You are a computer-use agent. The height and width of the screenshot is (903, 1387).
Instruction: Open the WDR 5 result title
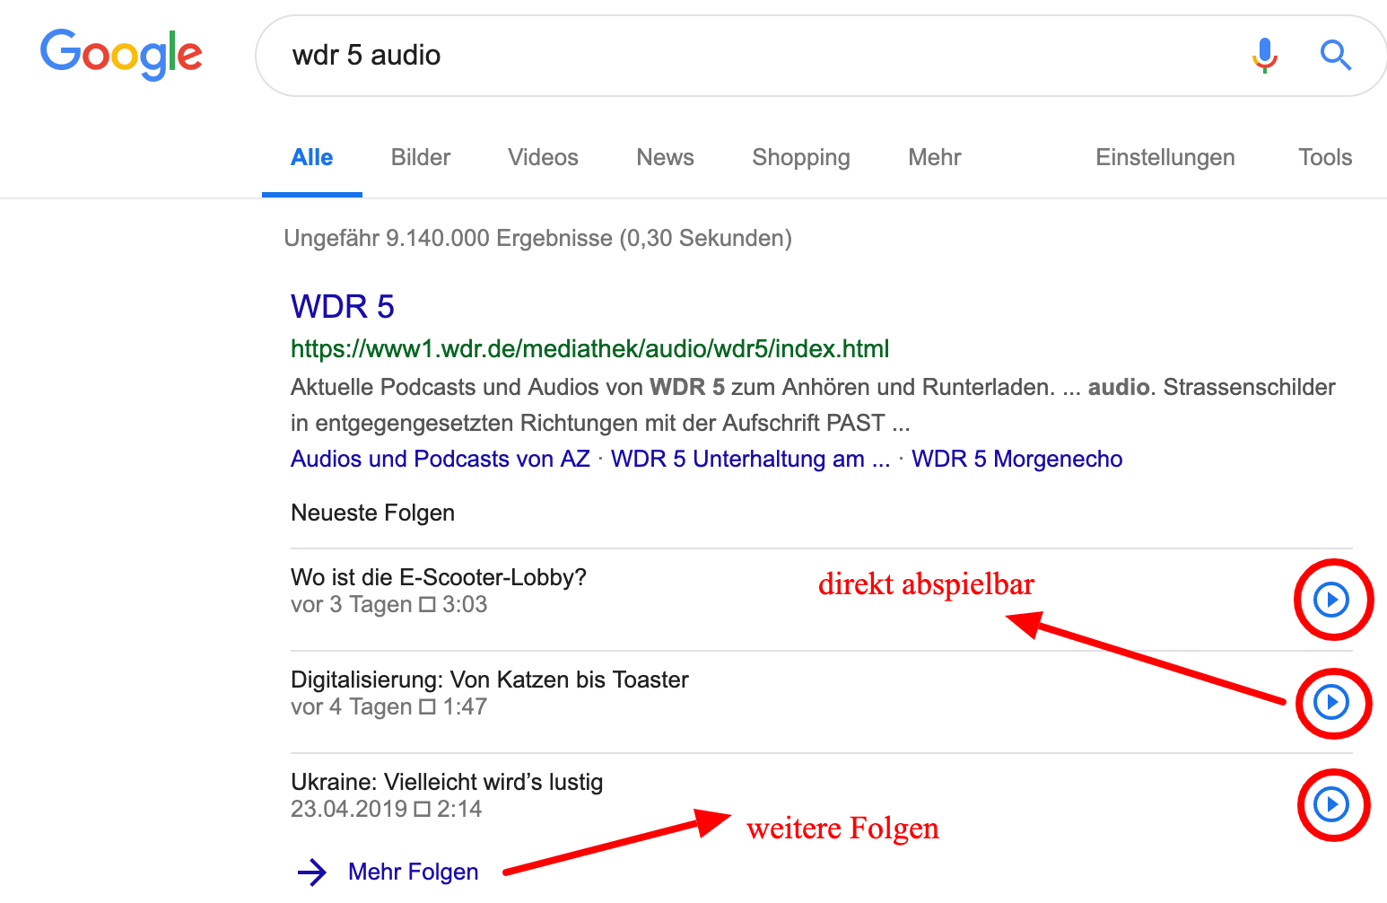(343, 307)
